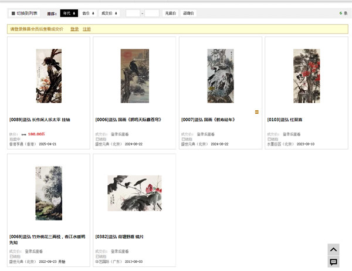
Task: Click 登录后查看 text under lot 0007
Action: 206,134
